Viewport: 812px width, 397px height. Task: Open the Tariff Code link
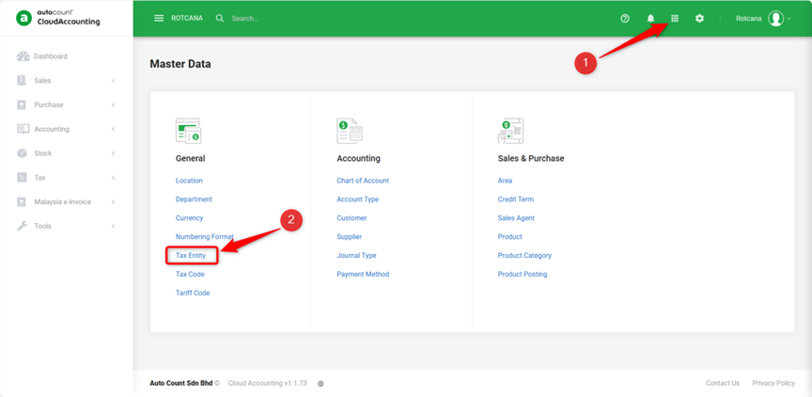point(193,293)
